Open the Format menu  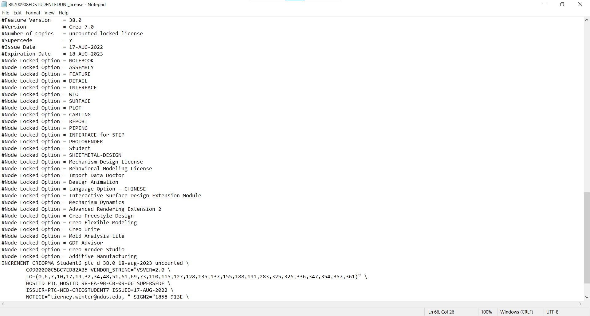click(x=33, y=13)
